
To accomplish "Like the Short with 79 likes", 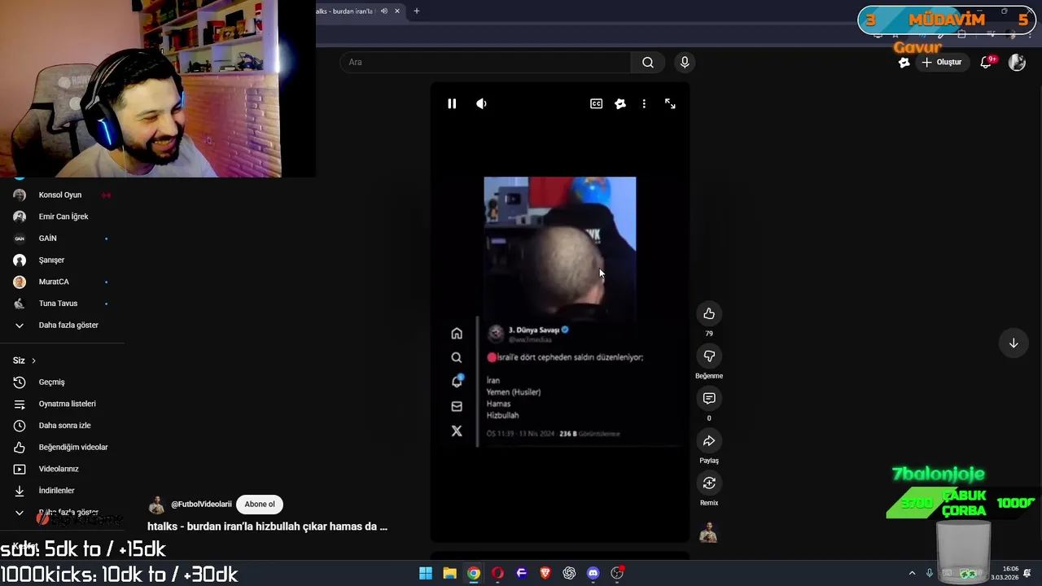I will [x=709, y=314].
